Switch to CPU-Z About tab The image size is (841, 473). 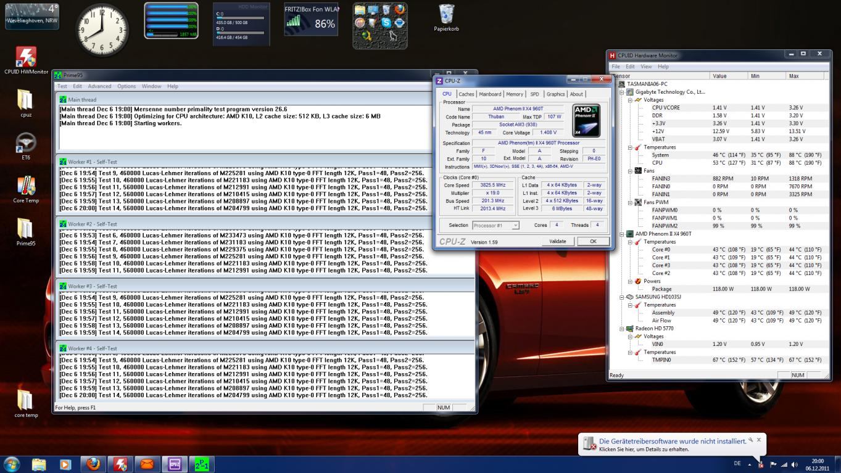pos(576,94)
